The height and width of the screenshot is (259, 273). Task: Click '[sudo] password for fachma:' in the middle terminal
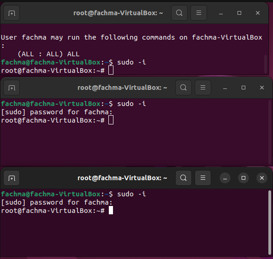[57, 112]
